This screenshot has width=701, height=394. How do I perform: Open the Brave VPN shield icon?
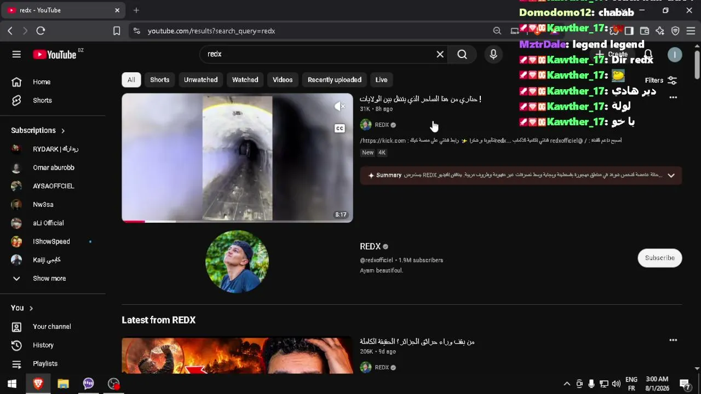pos(675,31)
